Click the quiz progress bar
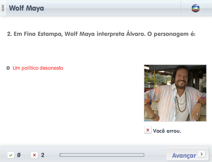 point(102,155)
